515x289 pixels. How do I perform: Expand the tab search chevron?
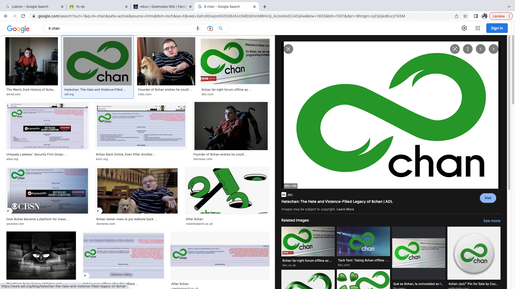coord(509,6)
